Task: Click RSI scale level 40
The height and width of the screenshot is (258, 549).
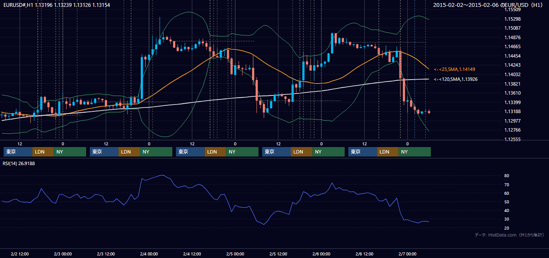Action: tap(506, 211)
